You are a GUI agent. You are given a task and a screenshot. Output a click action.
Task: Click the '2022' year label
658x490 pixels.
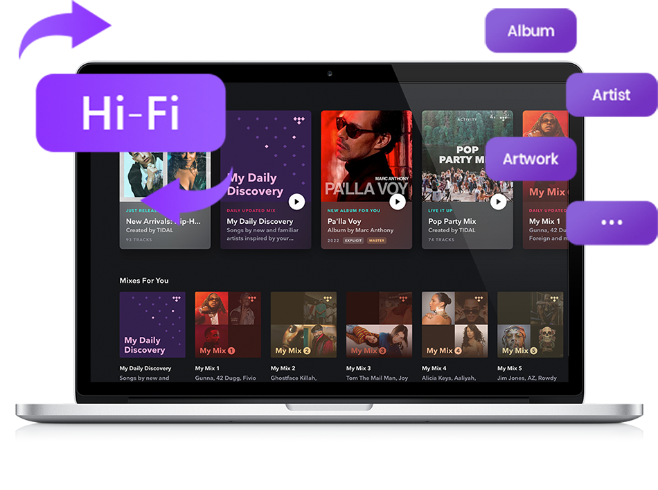(x=333, y=240)
